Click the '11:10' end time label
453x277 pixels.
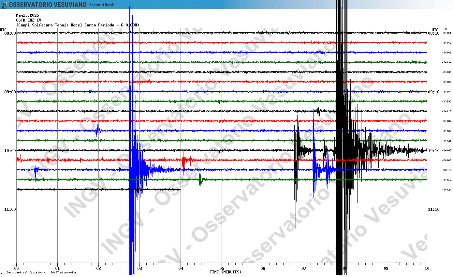point(434,209)
